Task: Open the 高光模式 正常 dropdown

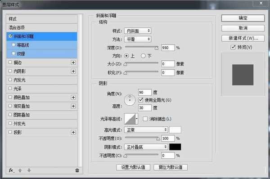Action: (x=146, y=130)
